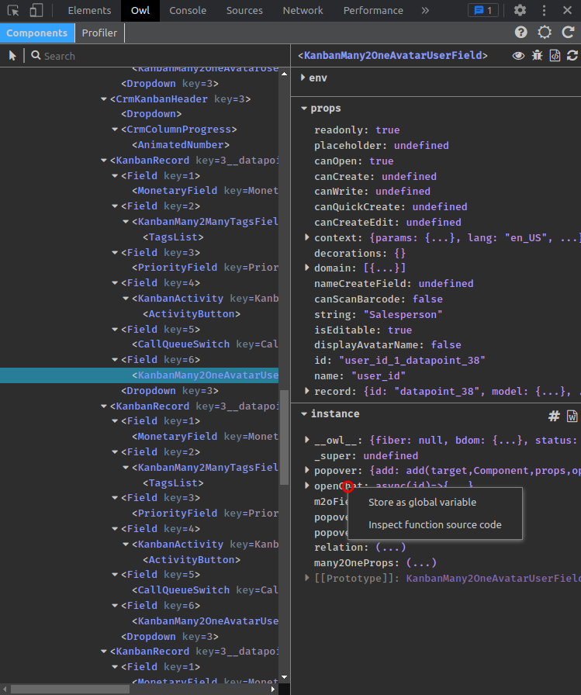The image size is (581, 695).
Task: Open DevTools more options kebab menu
Action: point(544,10)
